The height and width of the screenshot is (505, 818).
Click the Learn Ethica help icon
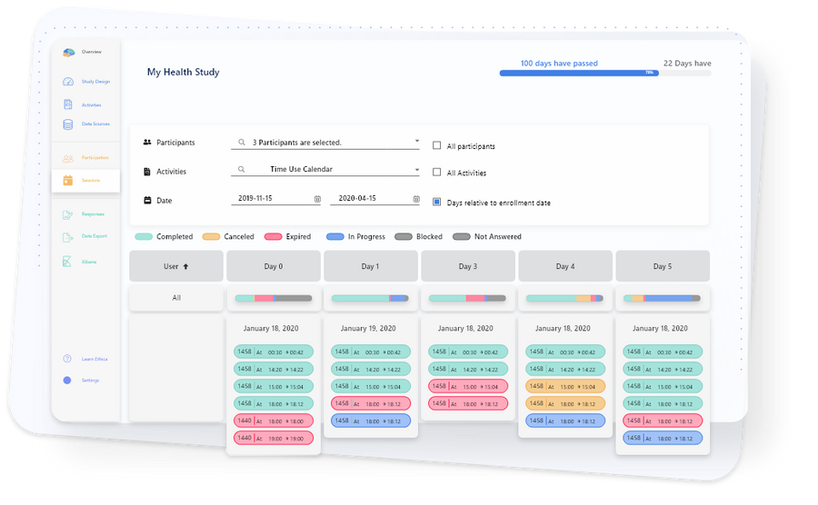68,359
